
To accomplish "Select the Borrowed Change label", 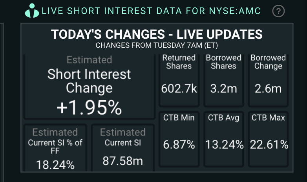I will point(268,62).
